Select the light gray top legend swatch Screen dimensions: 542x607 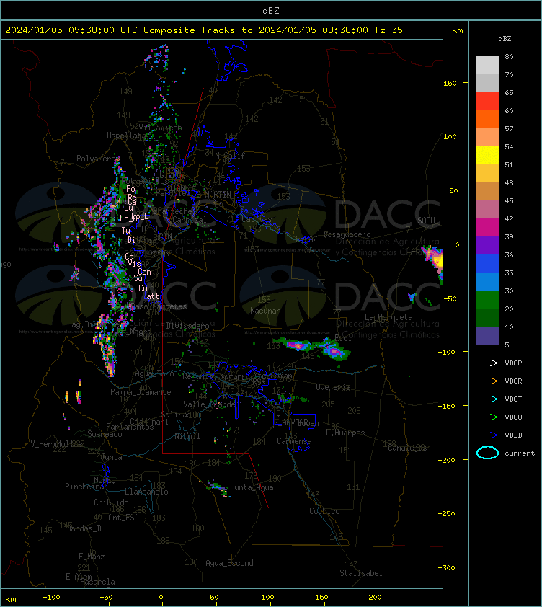point(487,66)
